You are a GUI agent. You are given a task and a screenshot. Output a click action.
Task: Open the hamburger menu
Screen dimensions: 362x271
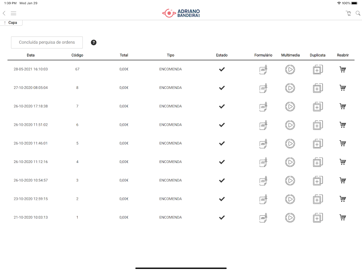(x=14, y=13)
